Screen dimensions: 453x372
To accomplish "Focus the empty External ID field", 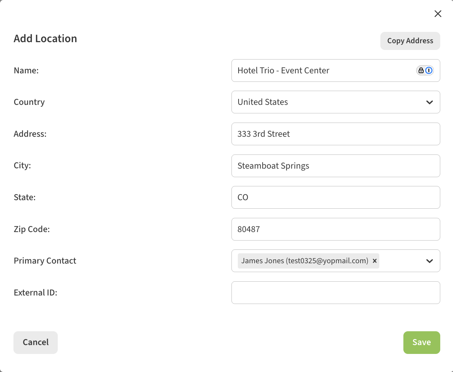I will tap(335, 293).
